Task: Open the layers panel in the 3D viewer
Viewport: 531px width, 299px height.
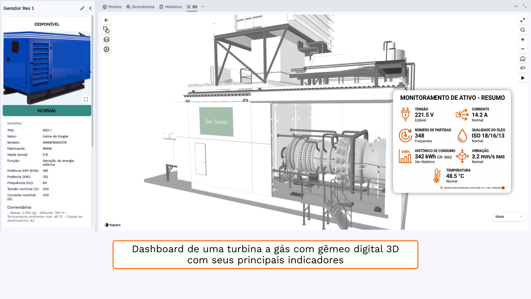Action: 106,40
